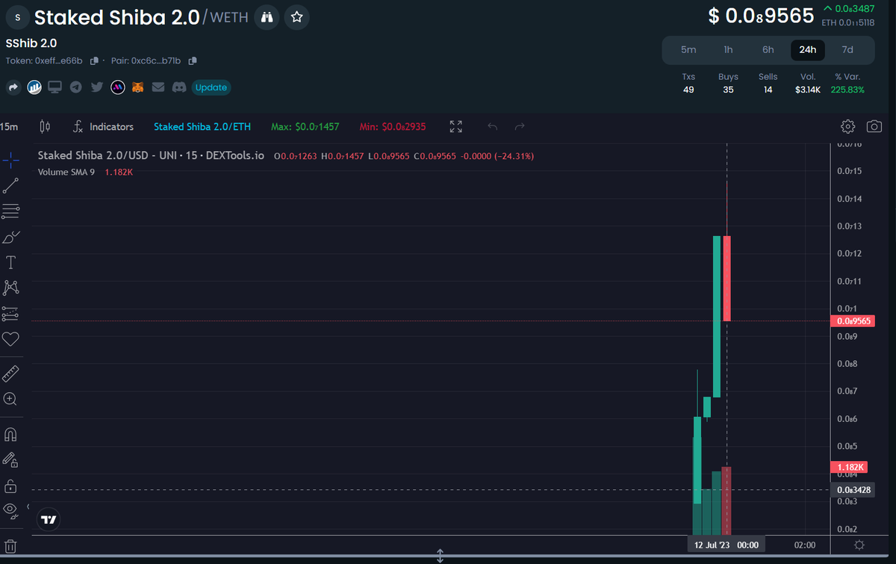Click the Sells count 14

768,90
